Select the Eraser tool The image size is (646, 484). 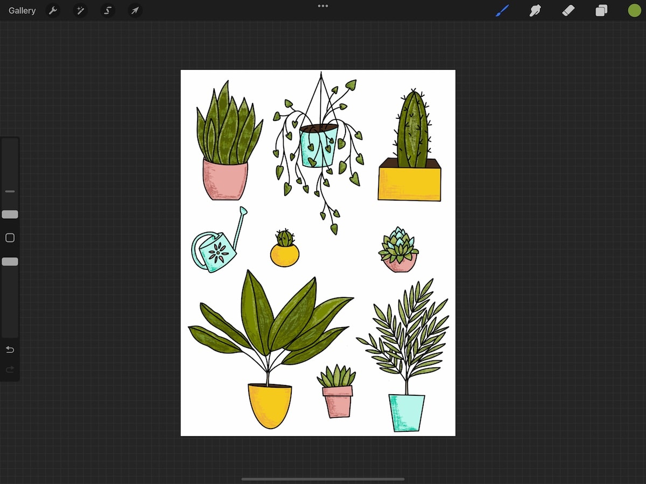(x=568, y=10)
